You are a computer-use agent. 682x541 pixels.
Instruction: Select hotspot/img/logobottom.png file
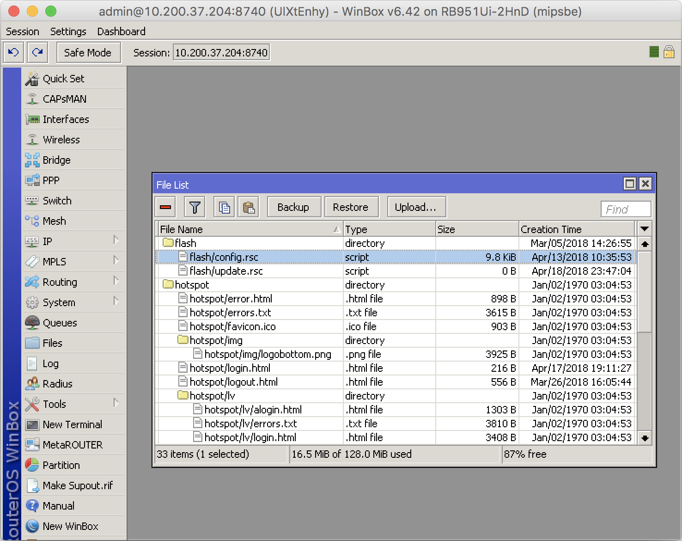coord(396,354)
